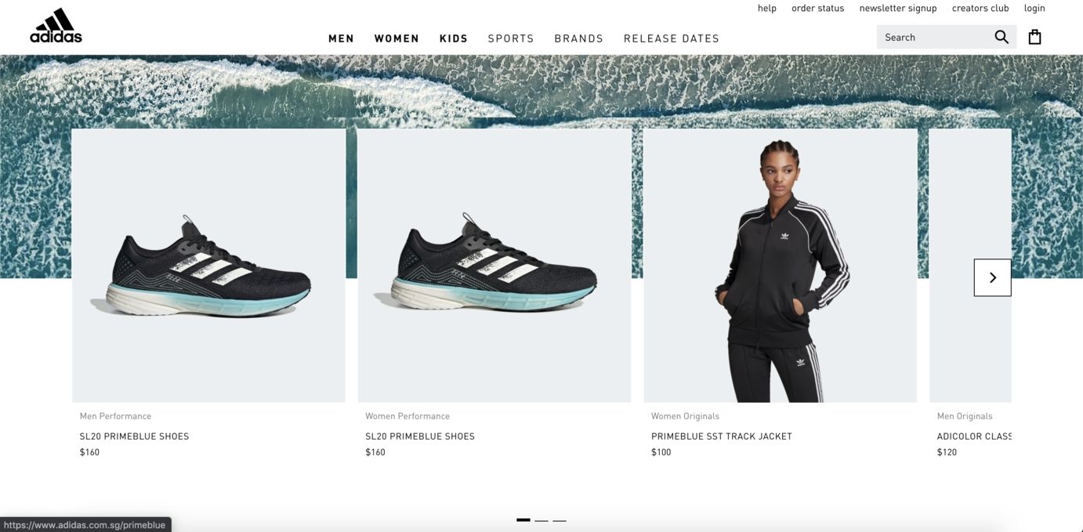This screenshot has width=1083, height=532.
Task: Click the adidas logo
Action: [x=56, y=25]
